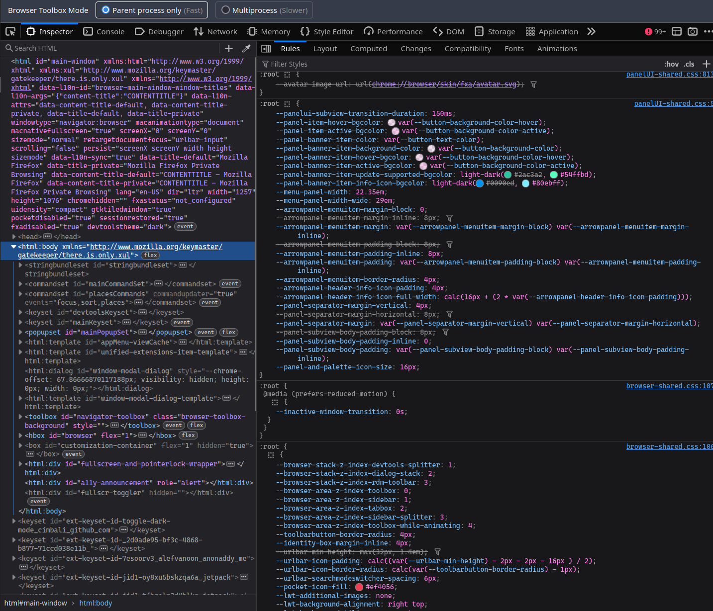Expand the mainCommandSet node
713x611 pixels.
tap(20, 284)
